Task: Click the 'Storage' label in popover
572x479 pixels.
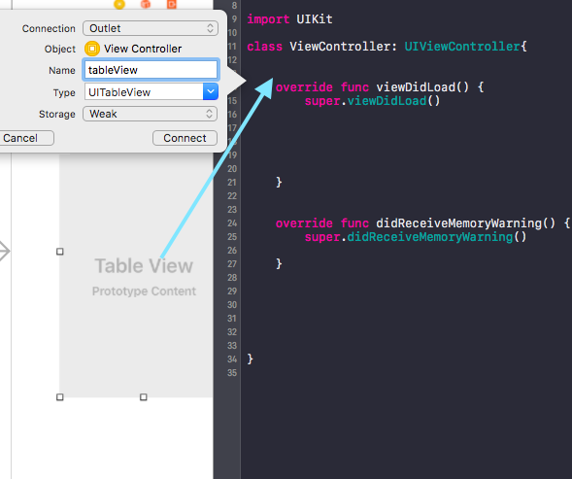Action: click(57, 115)
